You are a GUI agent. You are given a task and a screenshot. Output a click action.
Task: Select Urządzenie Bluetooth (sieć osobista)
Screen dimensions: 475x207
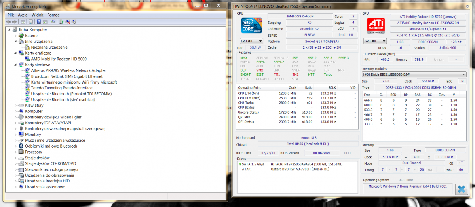coord(63,100)
